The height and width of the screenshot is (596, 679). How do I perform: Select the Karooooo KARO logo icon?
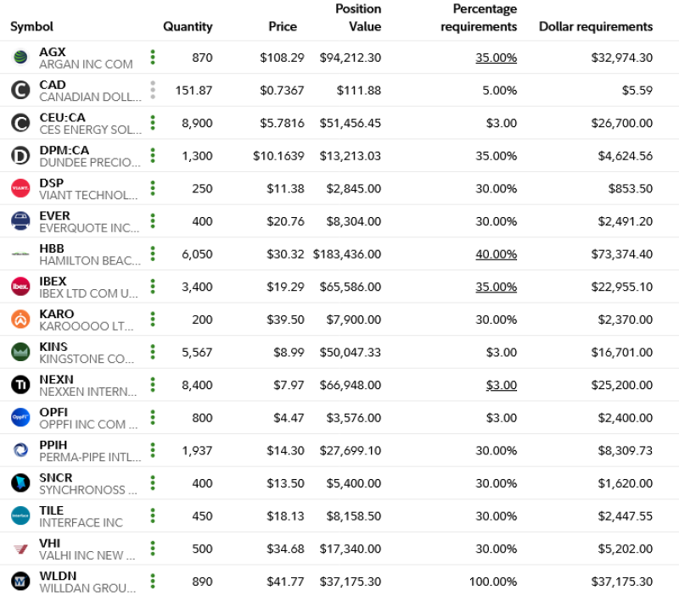pyautogui.click(x=21, y=320)
